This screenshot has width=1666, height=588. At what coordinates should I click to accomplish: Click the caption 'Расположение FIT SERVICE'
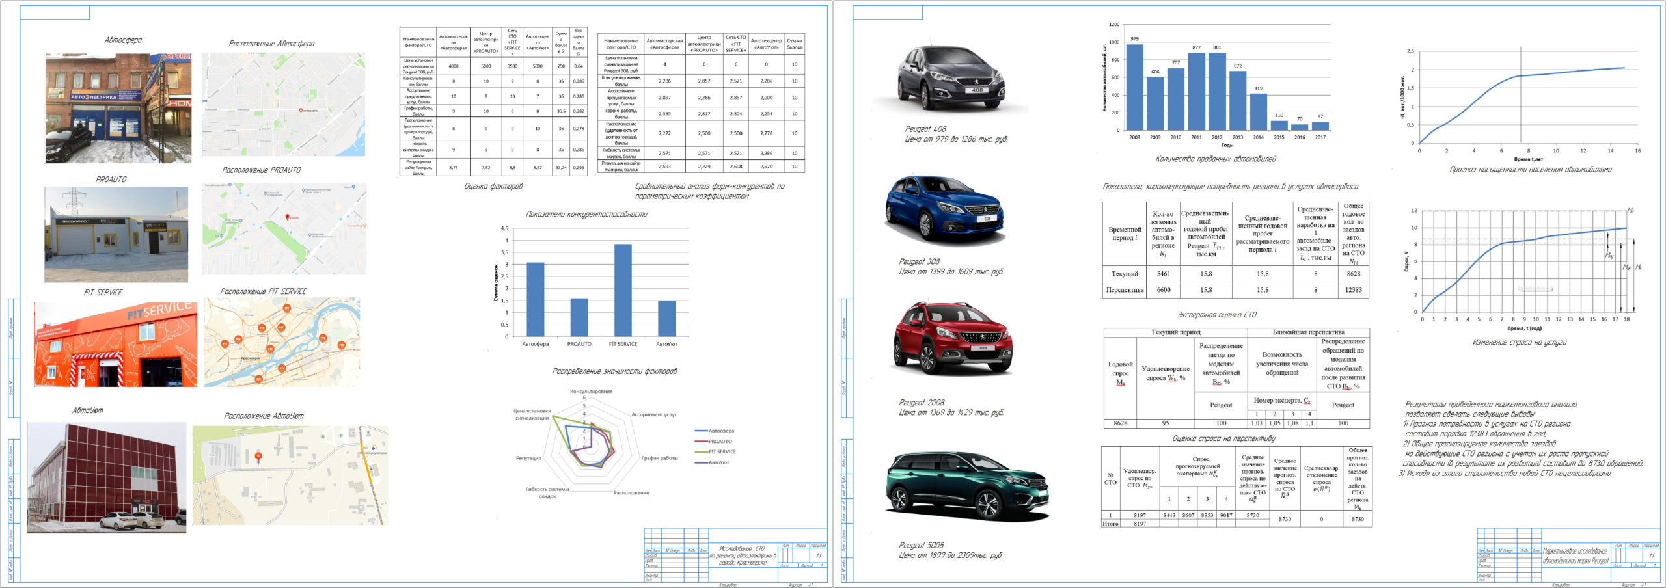point(264,291)
